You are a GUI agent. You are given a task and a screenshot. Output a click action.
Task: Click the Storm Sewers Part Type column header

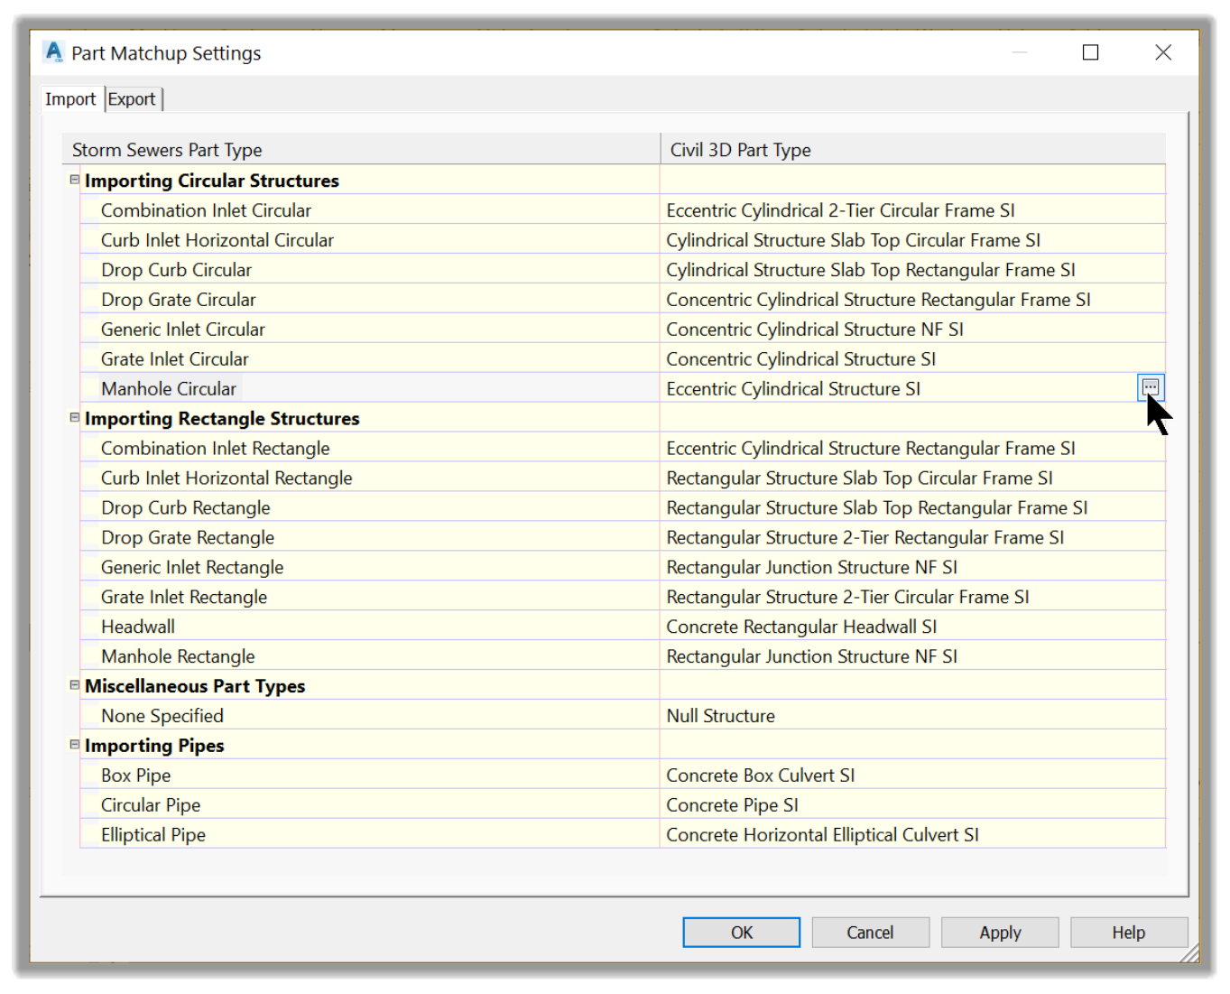pyautogui.click(x=361, y=150)
